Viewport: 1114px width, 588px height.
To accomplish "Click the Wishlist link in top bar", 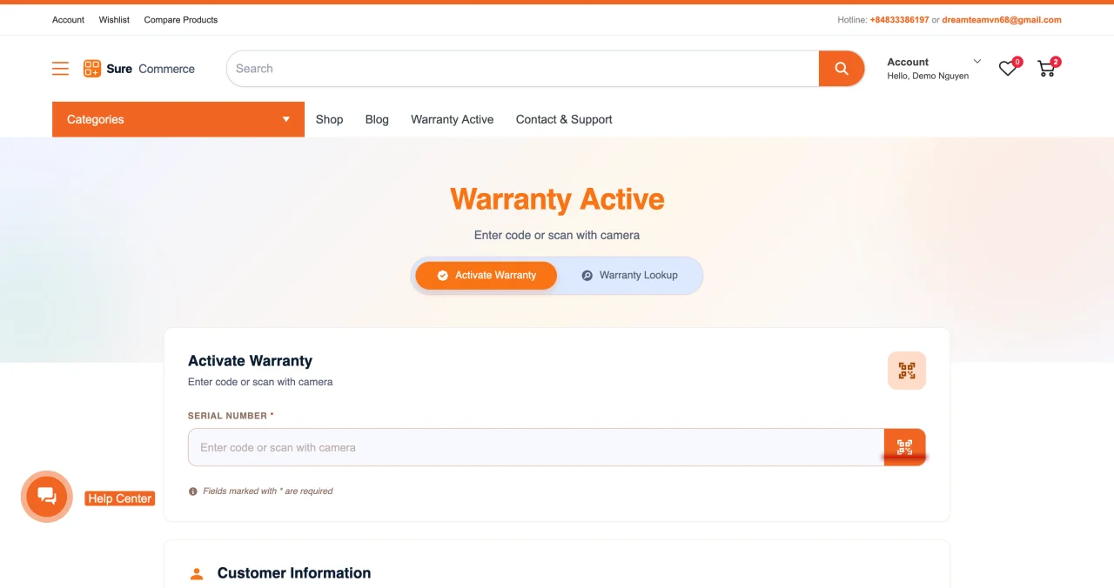I will coord(114,20).
